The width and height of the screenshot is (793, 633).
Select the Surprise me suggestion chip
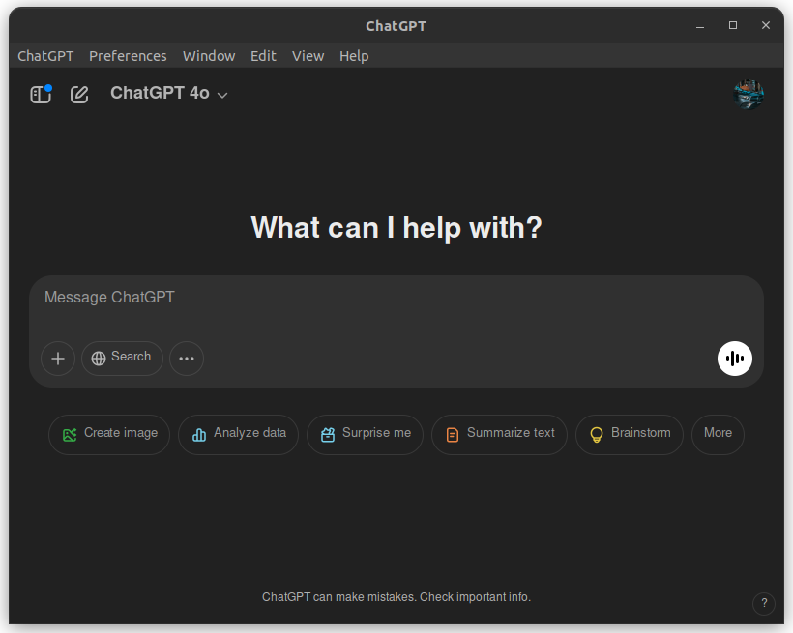(366, 434)
